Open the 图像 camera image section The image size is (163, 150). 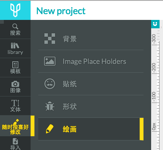15,87
